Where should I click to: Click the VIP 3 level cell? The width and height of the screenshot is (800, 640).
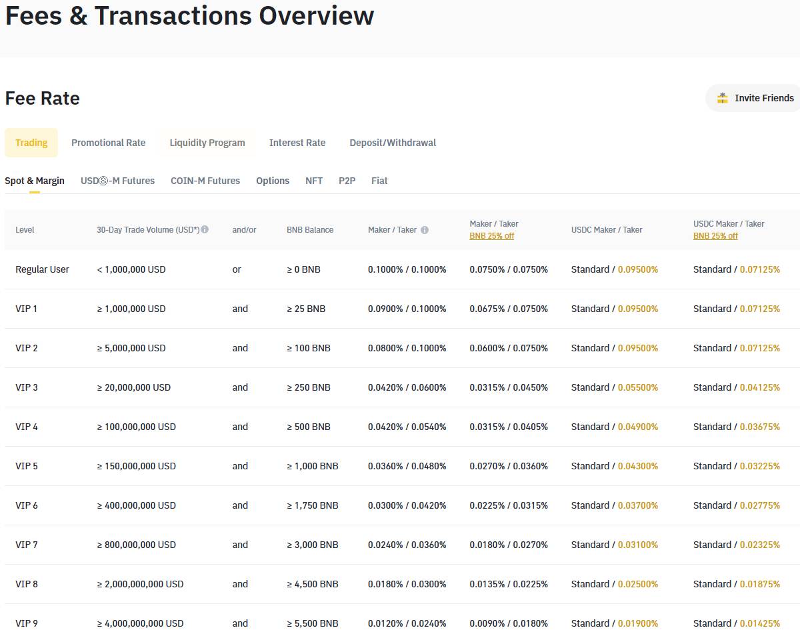click(x=27, y=387)
